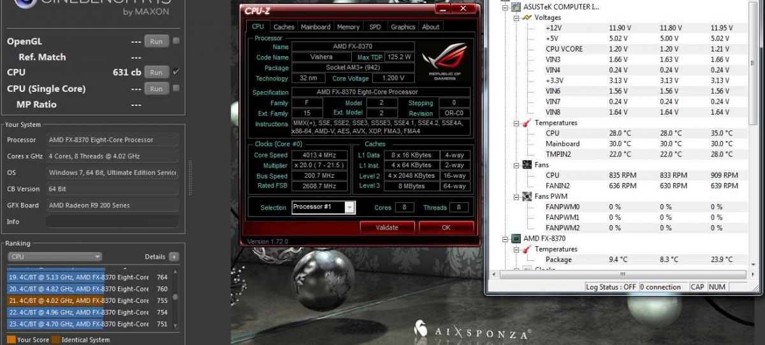The height and width of the screenshot is (345, 765).
Task: Collapse the ASUSTeK COMPUTER node
Action: (x=506, y=7)
